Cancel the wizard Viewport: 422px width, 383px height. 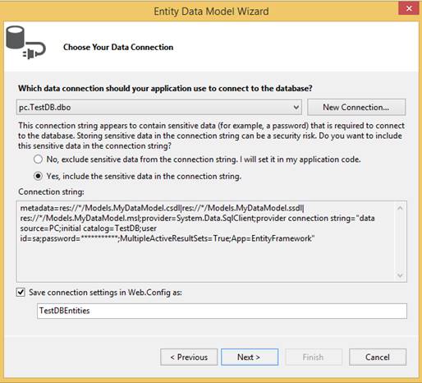tap(378, 357)
